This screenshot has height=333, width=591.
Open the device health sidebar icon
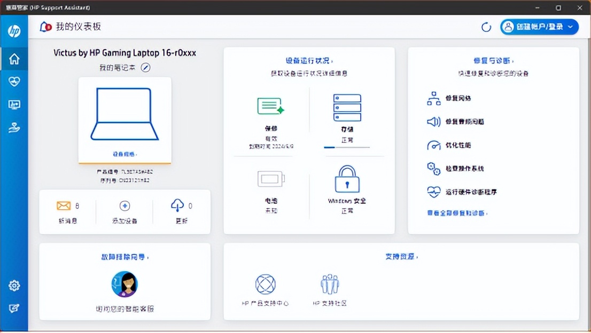pos(14,81)
